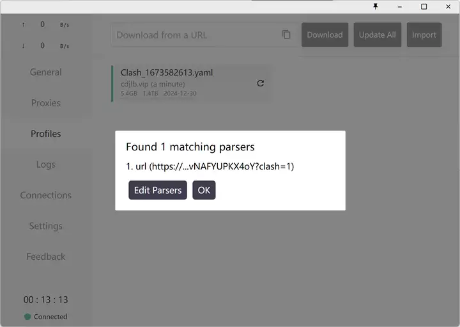Click the paste clipboard icon in URL field
Viewport: 460px width, 327px height.
286,35
